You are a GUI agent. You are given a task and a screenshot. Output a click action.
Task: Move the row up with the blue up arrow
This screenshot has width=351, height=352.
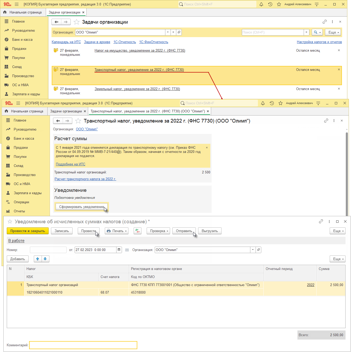pyautogui.click(x=38, y=259)
